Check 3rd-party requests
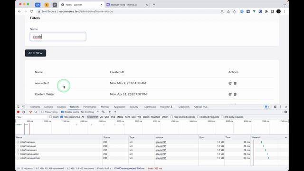Viewport: 304px width, 171px height. (x=222, y=117)
